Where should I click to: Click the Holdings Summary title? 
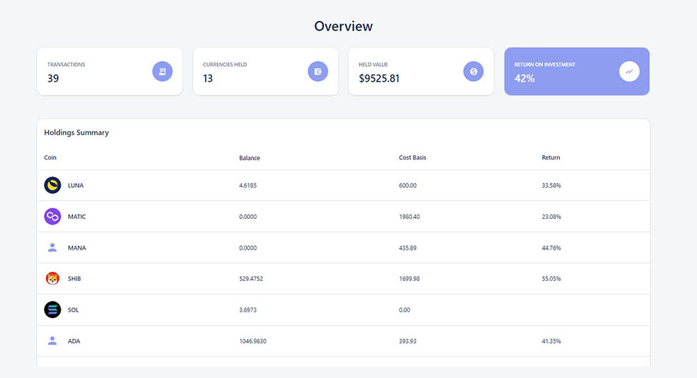tap(77, 133)
